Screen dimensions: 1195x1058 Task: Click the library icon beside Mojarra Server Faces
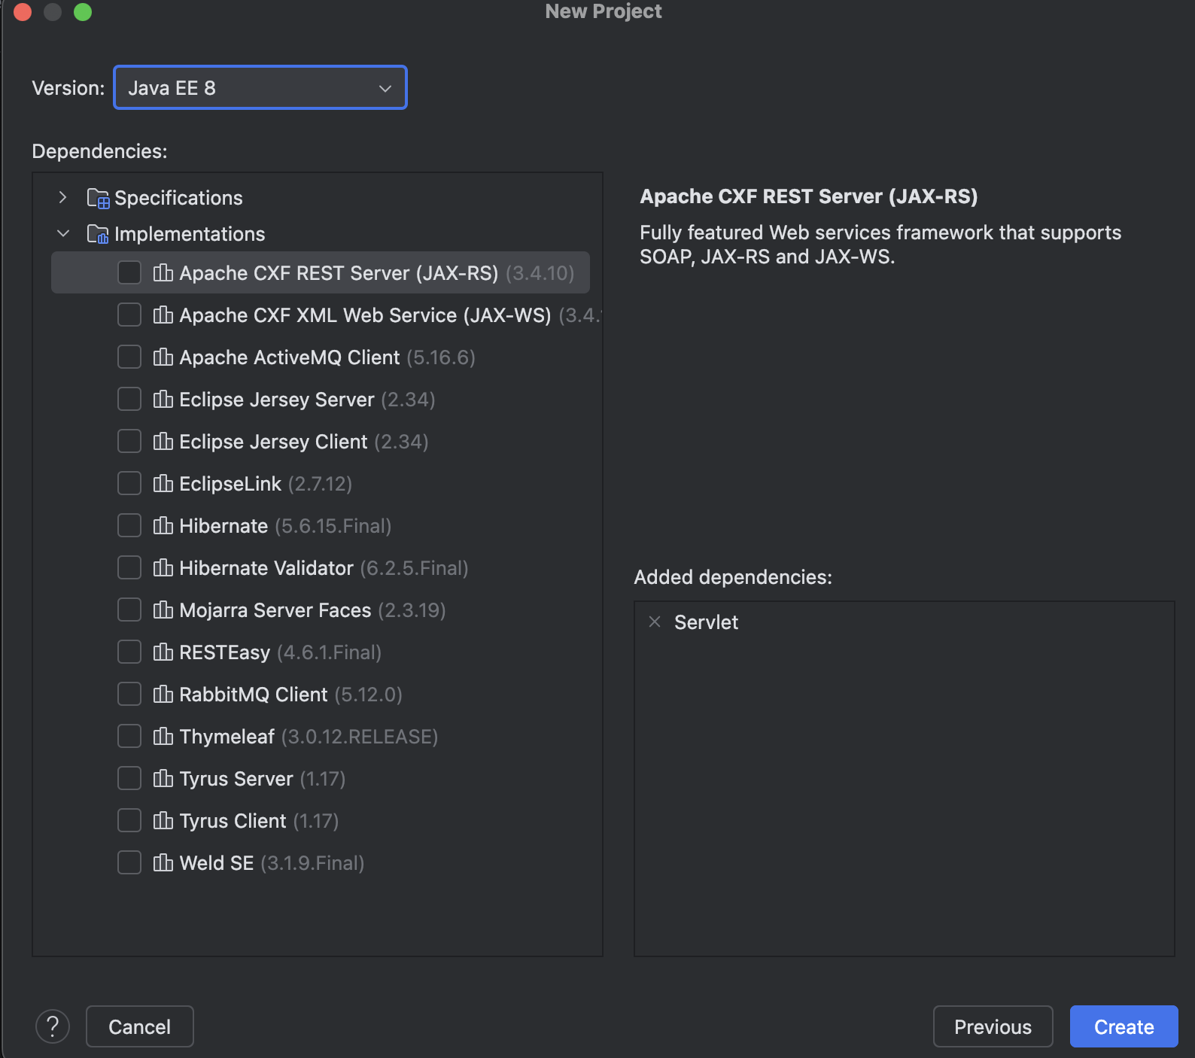[x=163, y=610]
